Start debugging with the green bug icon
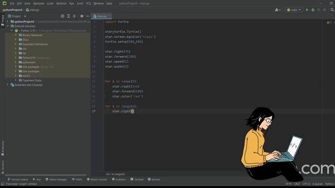 click(313, 10)
